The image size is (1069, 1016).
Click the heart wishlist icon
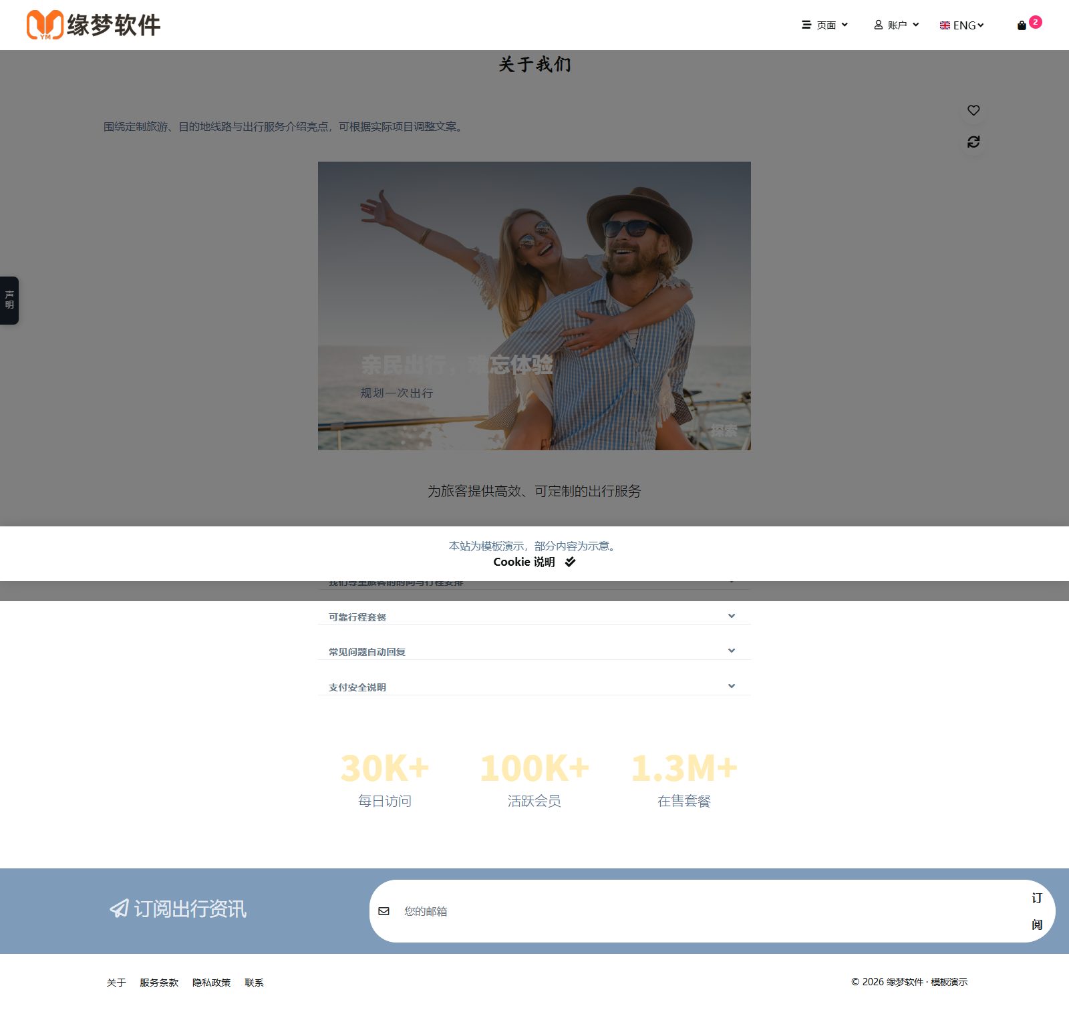click(973, 110)
